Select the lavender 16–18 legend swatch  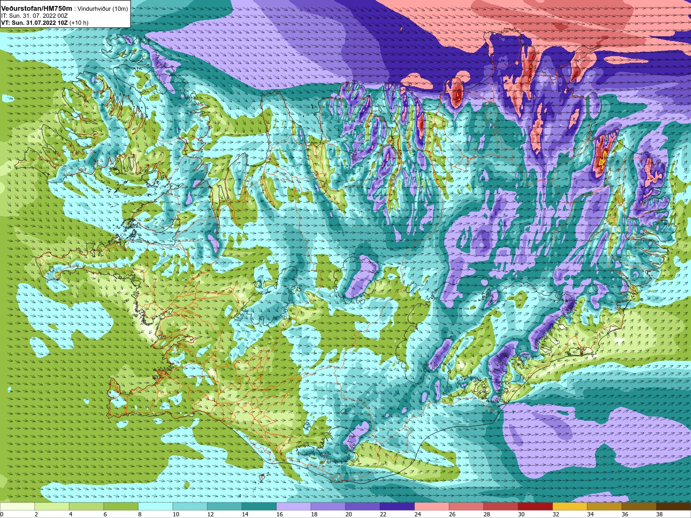[x=294, y=507]
